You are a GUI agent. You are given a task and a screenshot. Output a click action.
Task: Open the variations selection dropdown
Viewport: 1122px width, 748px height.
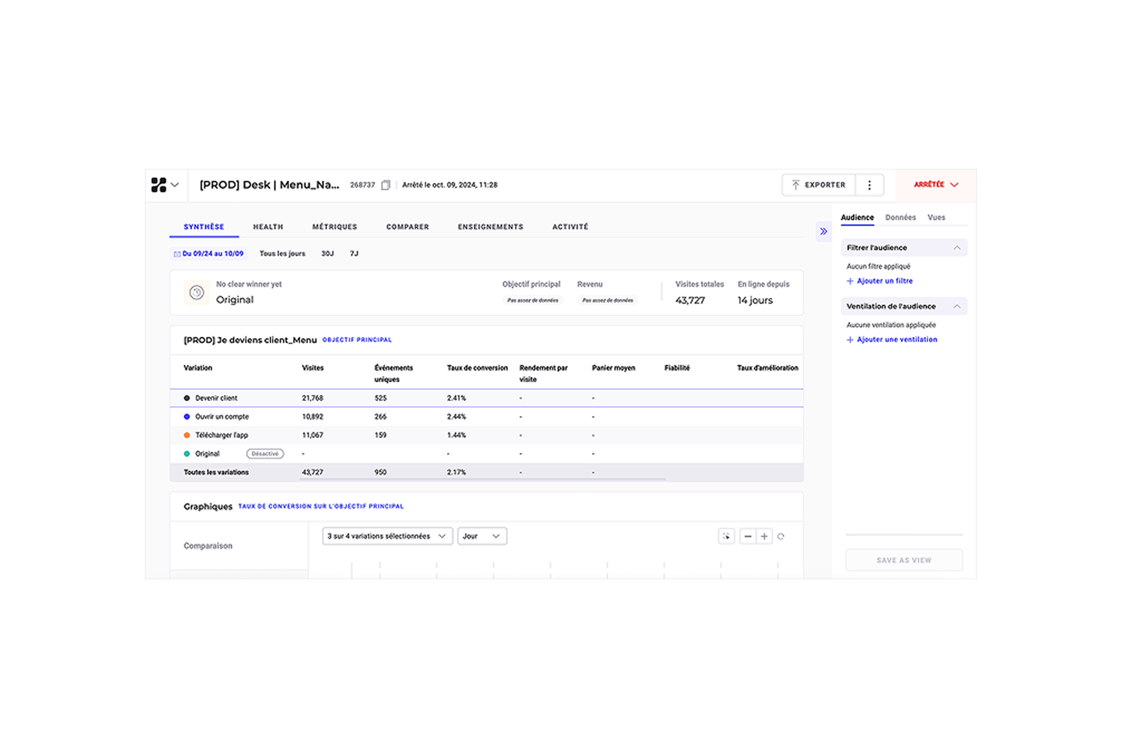coord(387,536)
